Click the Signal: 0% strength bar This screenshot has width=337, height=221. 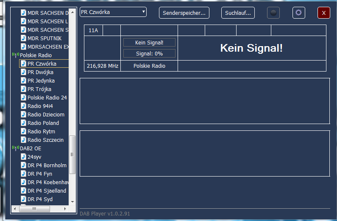coord(149,53)
